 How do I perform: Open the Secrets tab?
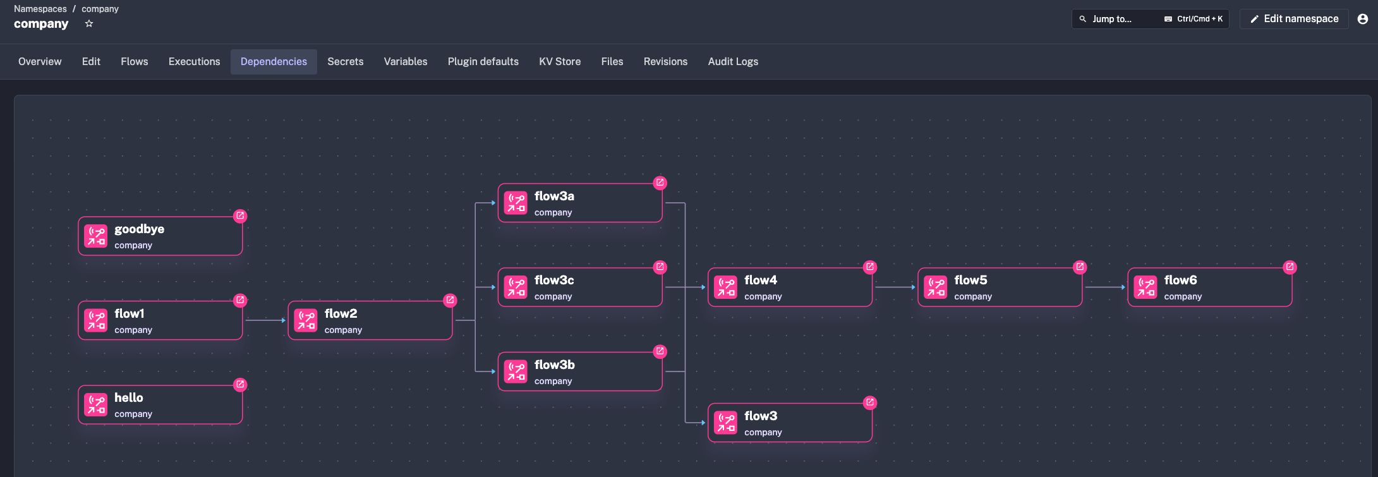pos(345,62)
